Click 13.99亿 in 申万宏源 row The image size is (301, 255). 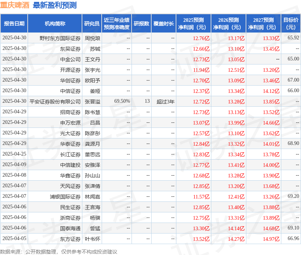[x=236, y=123]
